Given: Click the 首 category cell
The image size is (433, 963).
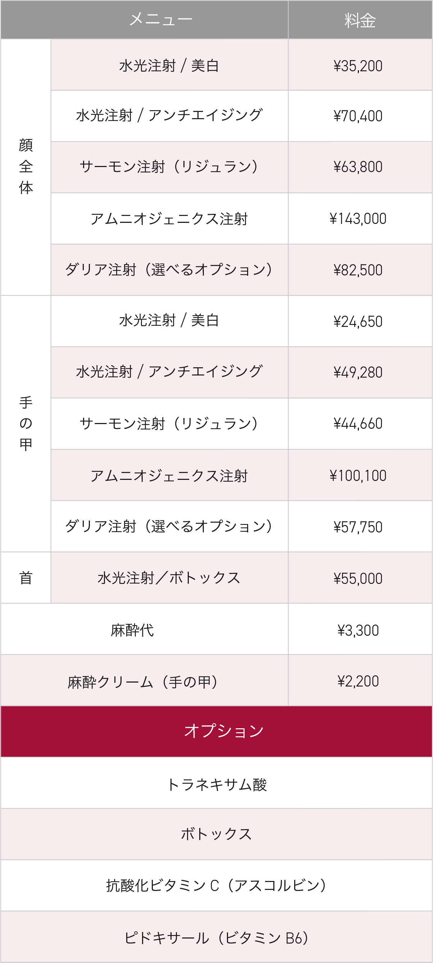Looking at the screenshot, I should (26, 577).
